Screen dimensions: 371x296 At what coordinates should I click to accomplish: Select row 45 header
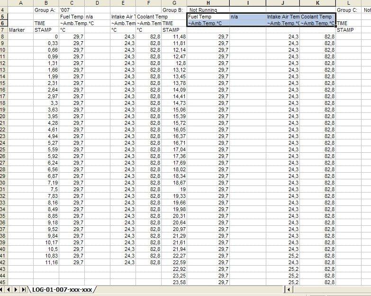pyautogui.click(x=4, y=282)
